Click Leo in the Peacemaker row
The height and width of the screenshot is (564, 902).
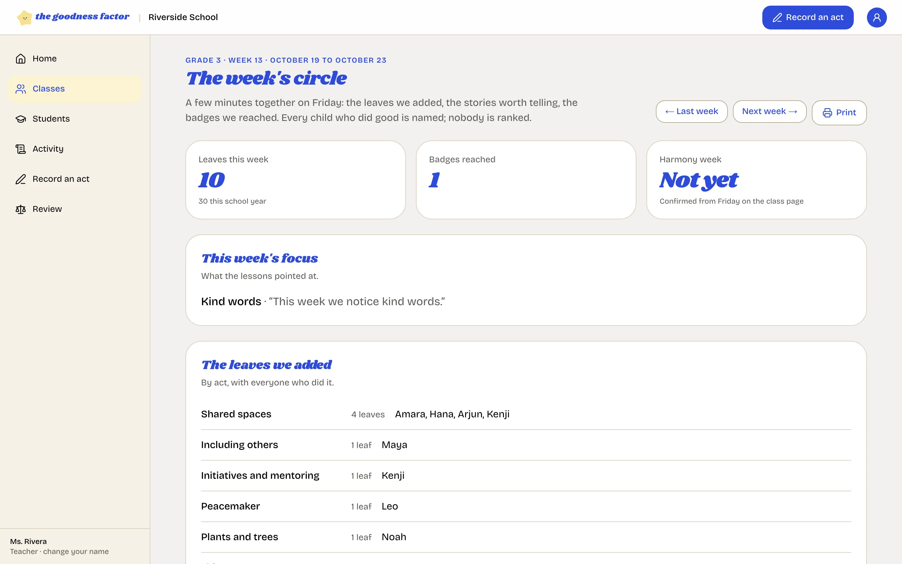390,506
